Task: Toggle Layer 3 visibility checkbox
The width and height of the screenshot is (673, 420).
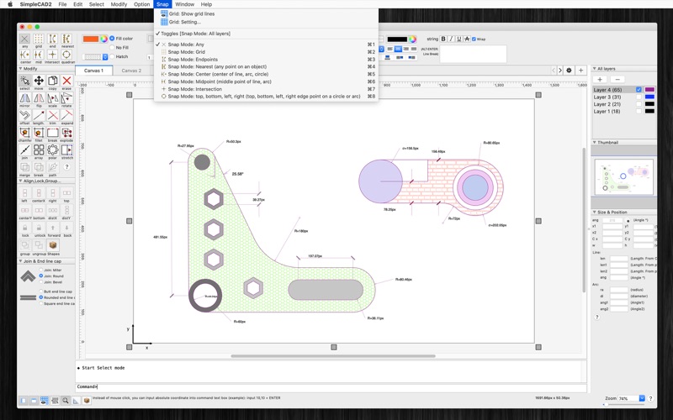Action: pos(639,97)
